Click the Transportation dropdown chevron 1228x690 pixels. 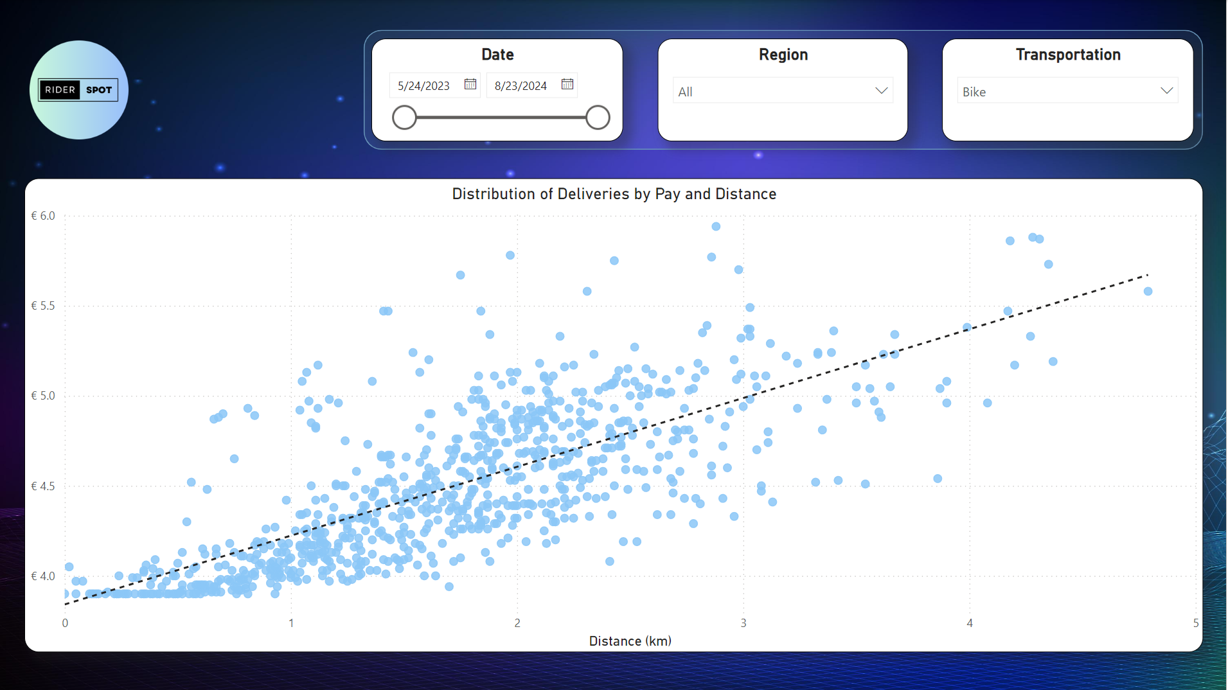1166,91
